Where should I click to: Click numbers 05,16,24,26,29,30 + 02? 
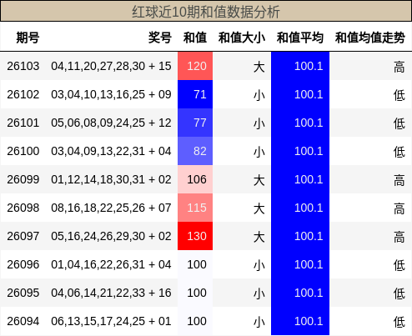[111, 236]
